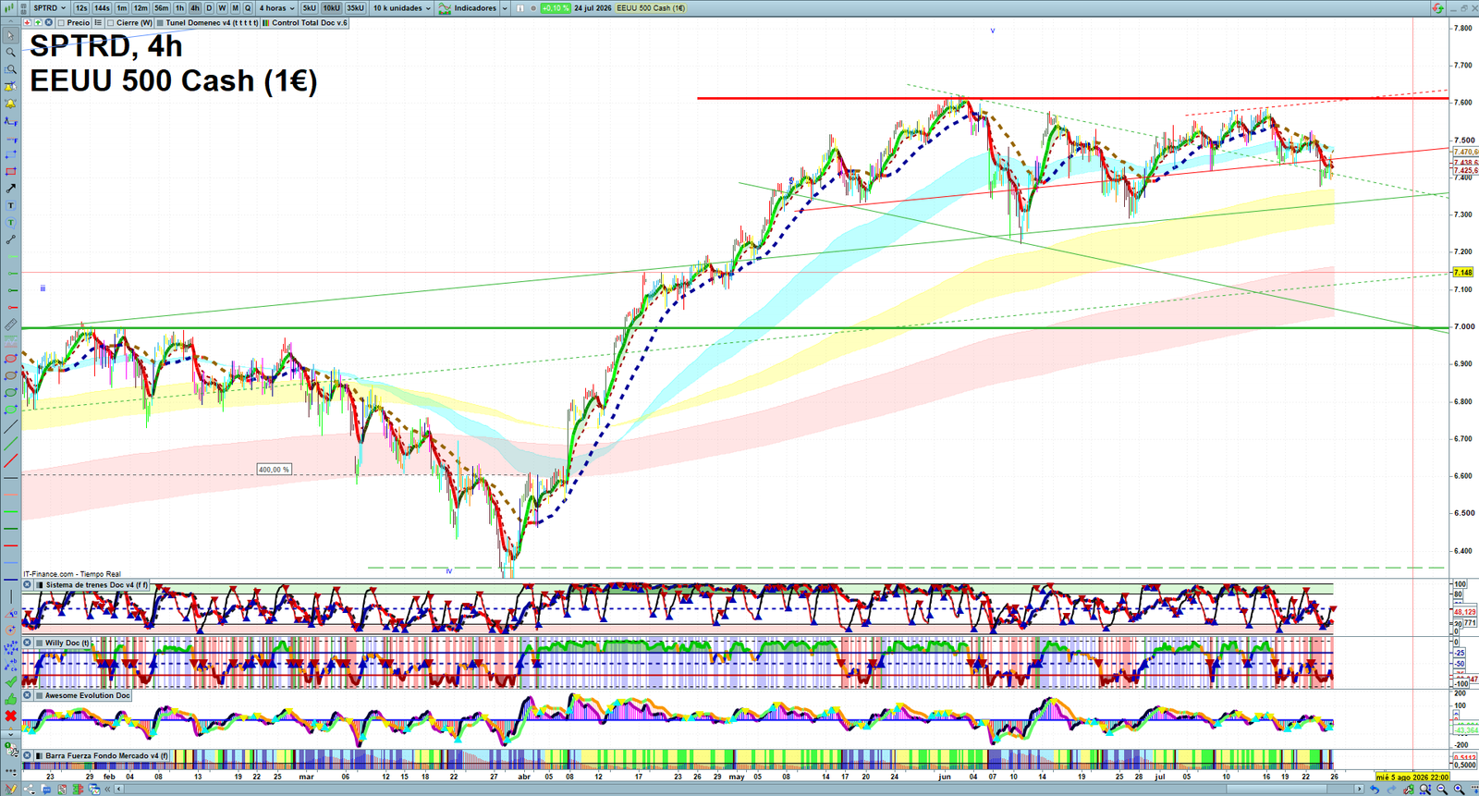
Task: Close the Sistema de trenes Doc panel
Action: [27, 584]
